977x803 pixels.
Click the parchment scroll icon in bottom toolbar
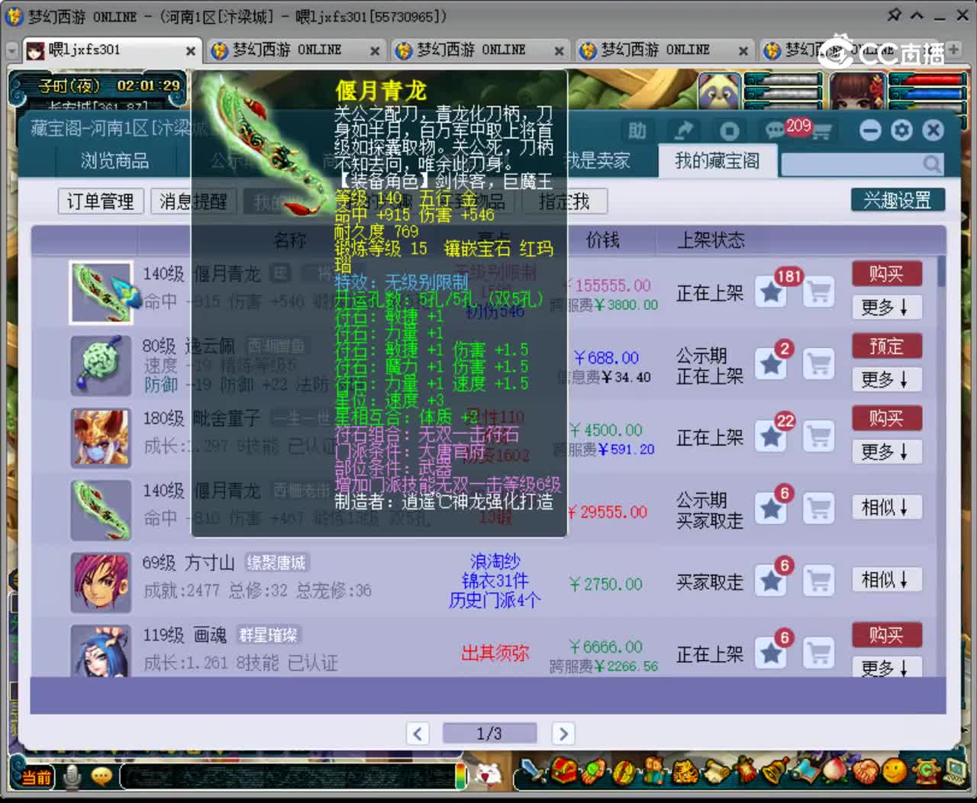pos(716,772)
